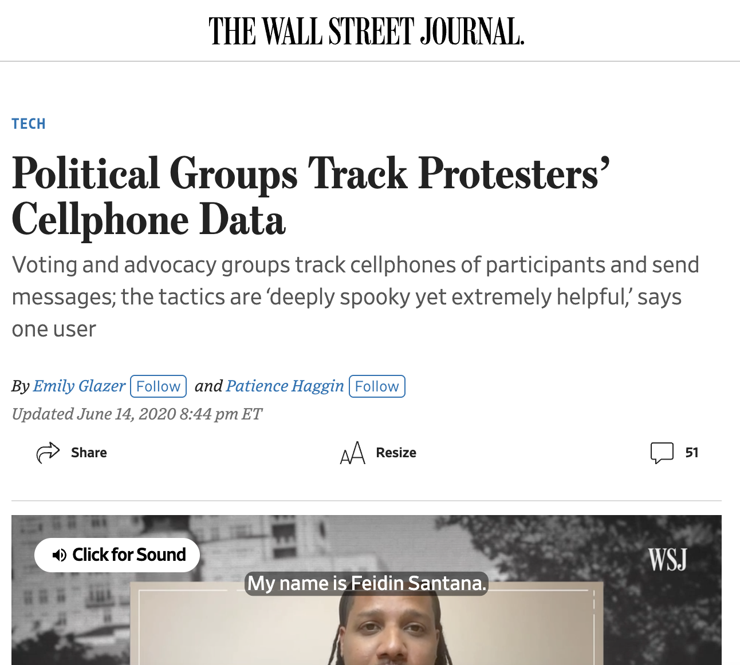Click the updated June 14, 2020 timestamp

click(137, 414)
